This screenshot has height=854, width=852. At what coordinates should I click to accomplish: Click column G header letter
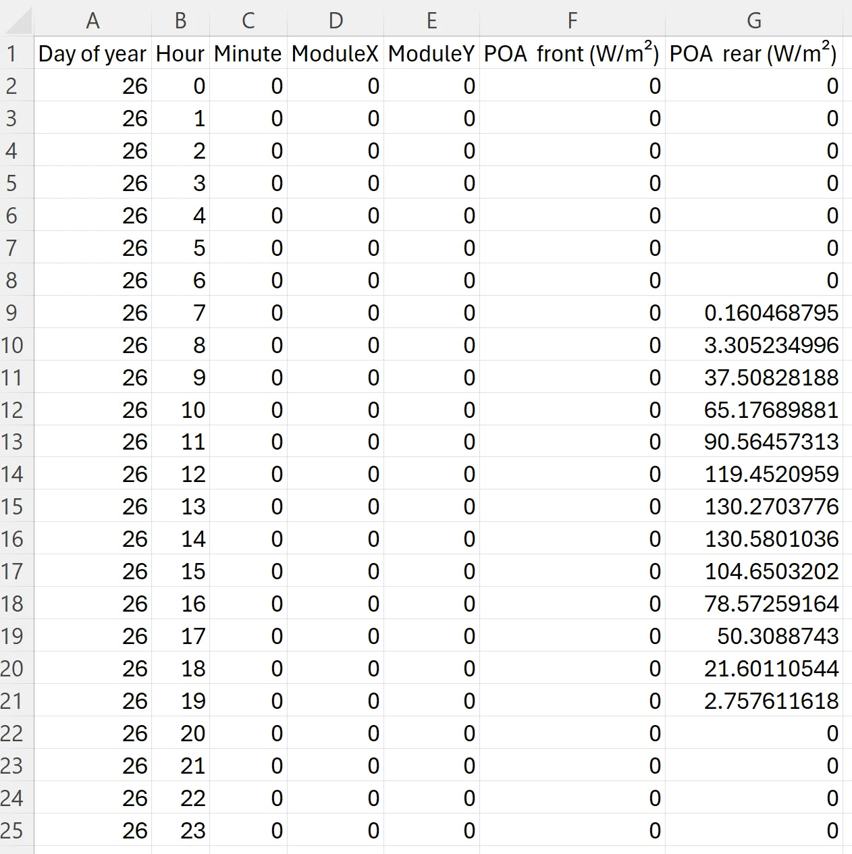(754, 20)
